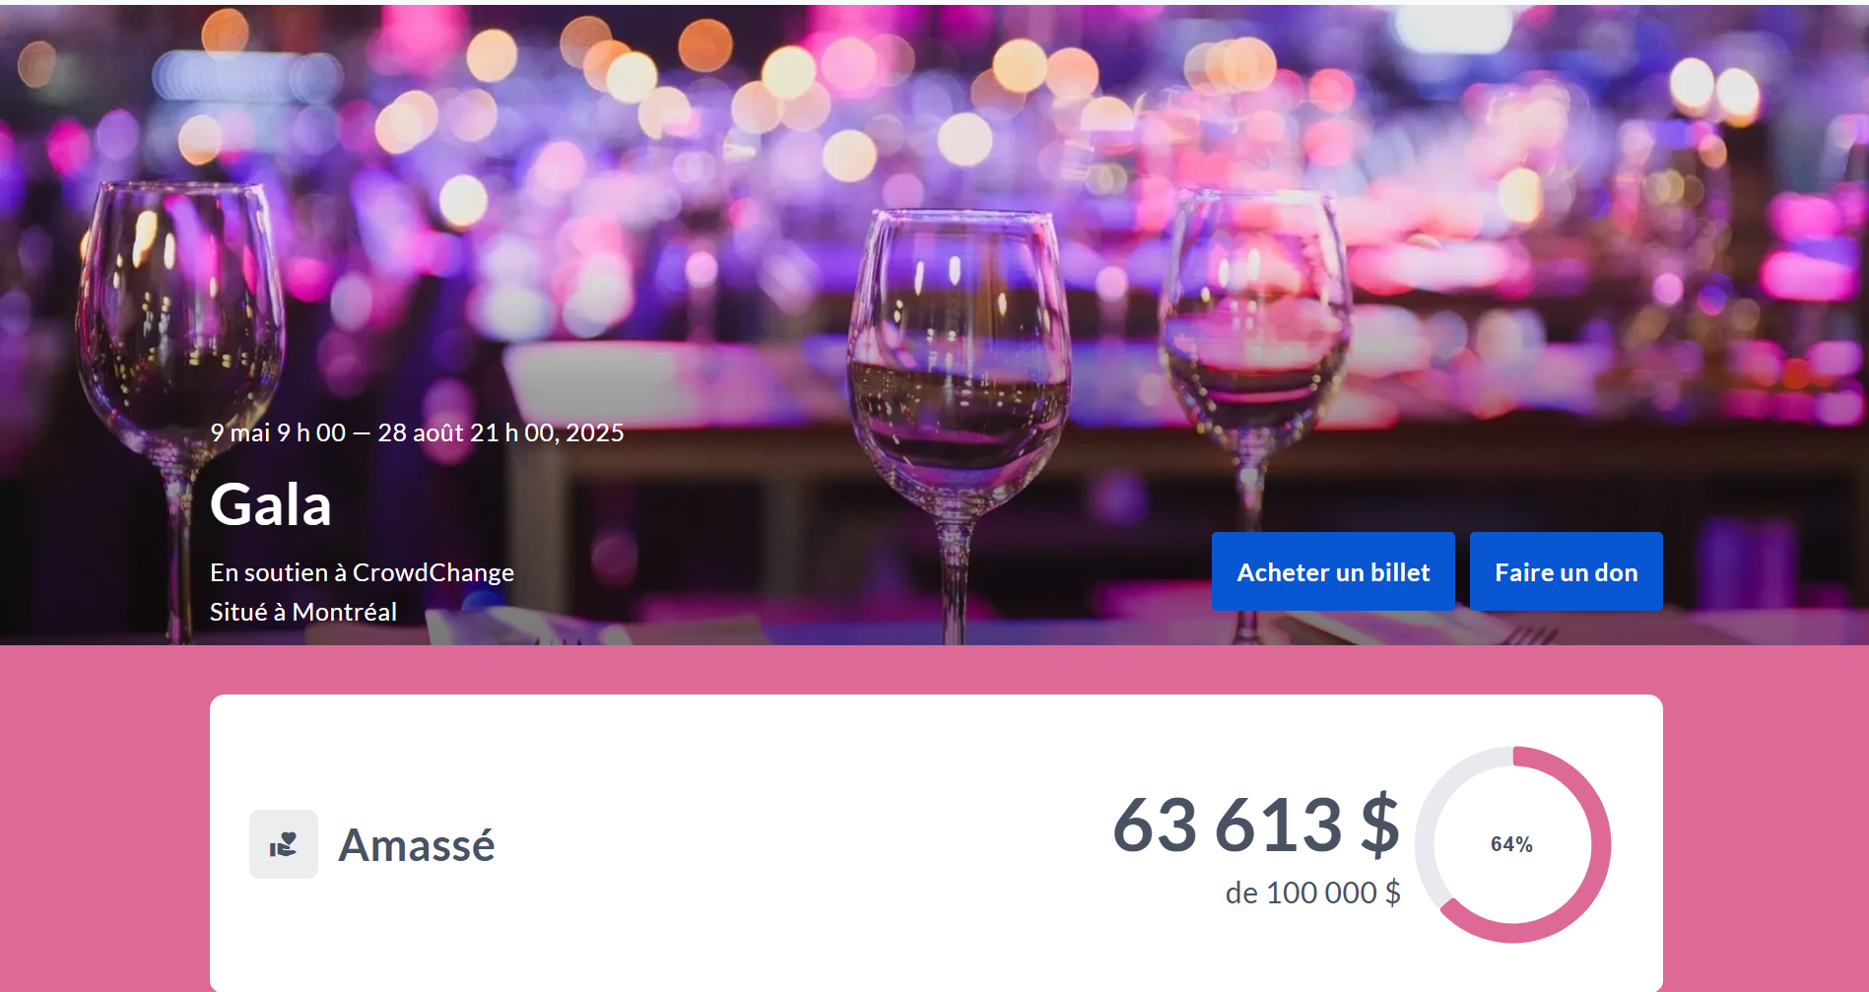Click the Situé à Montréal location text

pyautogui.click(x=303, y=612)
